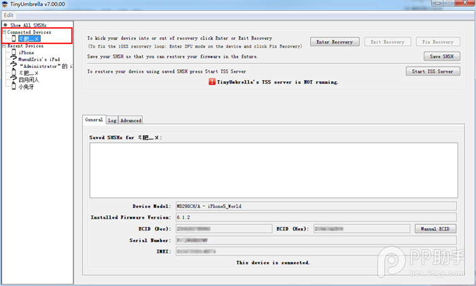Image resolution: width=476 pixels, height=286 pixels.
Task: Select Show All SHSHs entry
Action: (x=29, y=25)
